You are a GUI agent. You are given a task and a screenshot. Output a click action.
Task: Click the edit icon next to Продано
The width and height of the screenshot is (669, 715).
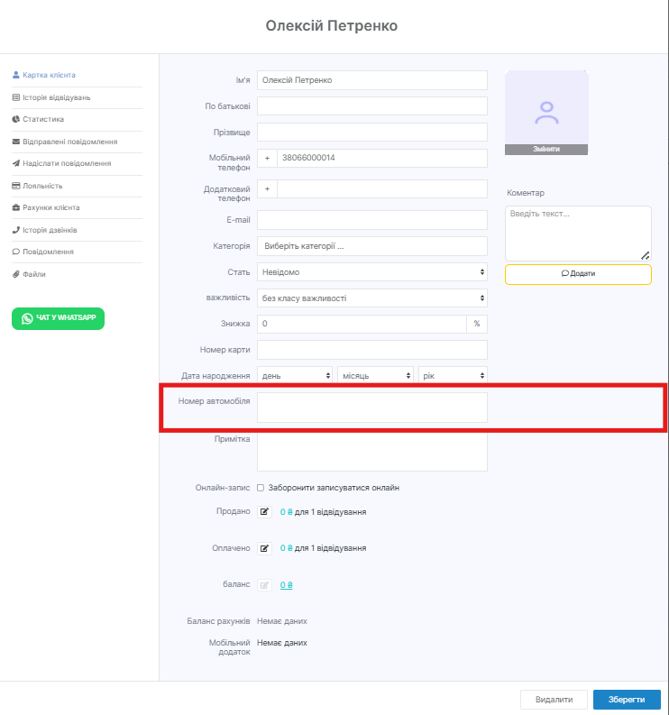click(265, 511)
